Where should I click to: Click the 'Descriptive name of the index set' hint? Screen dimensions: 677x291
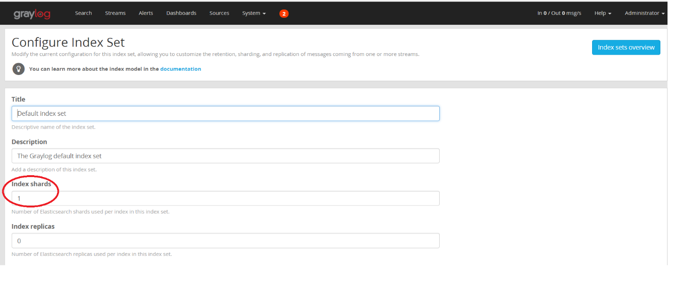click(54, 127)
